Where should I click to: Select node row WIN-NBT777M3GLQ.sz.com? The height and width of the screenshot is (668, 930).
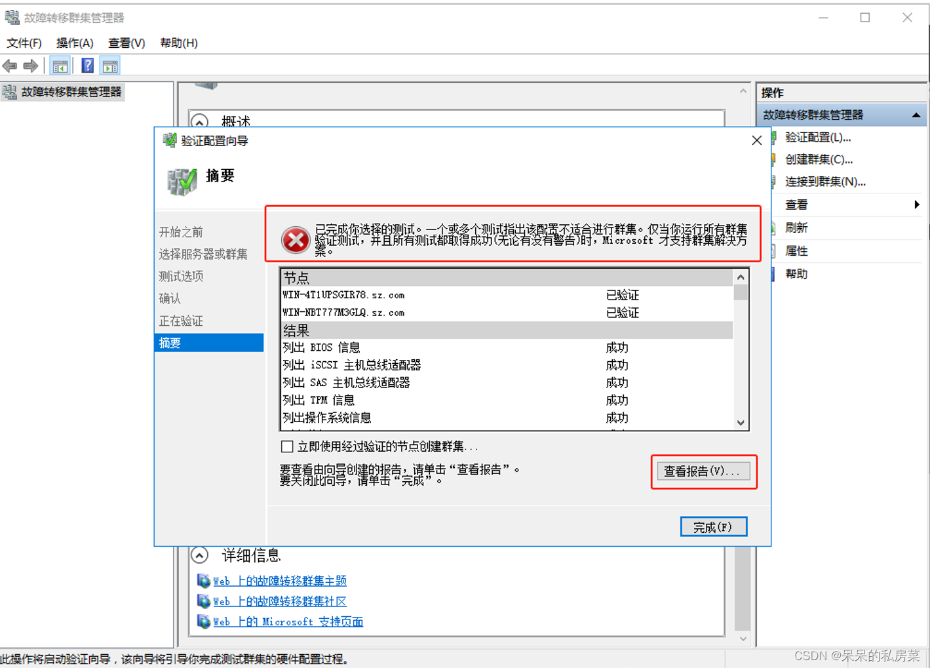[x=507, y=313]
